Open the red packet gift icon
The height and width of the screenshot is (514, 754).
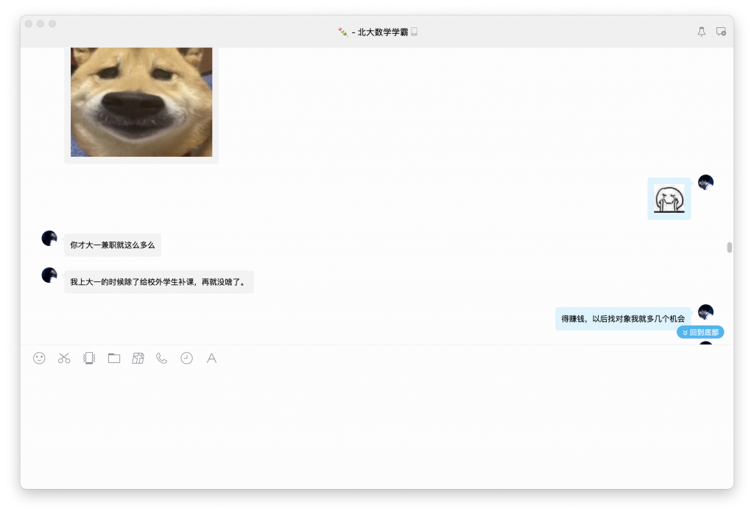[138, 358]
